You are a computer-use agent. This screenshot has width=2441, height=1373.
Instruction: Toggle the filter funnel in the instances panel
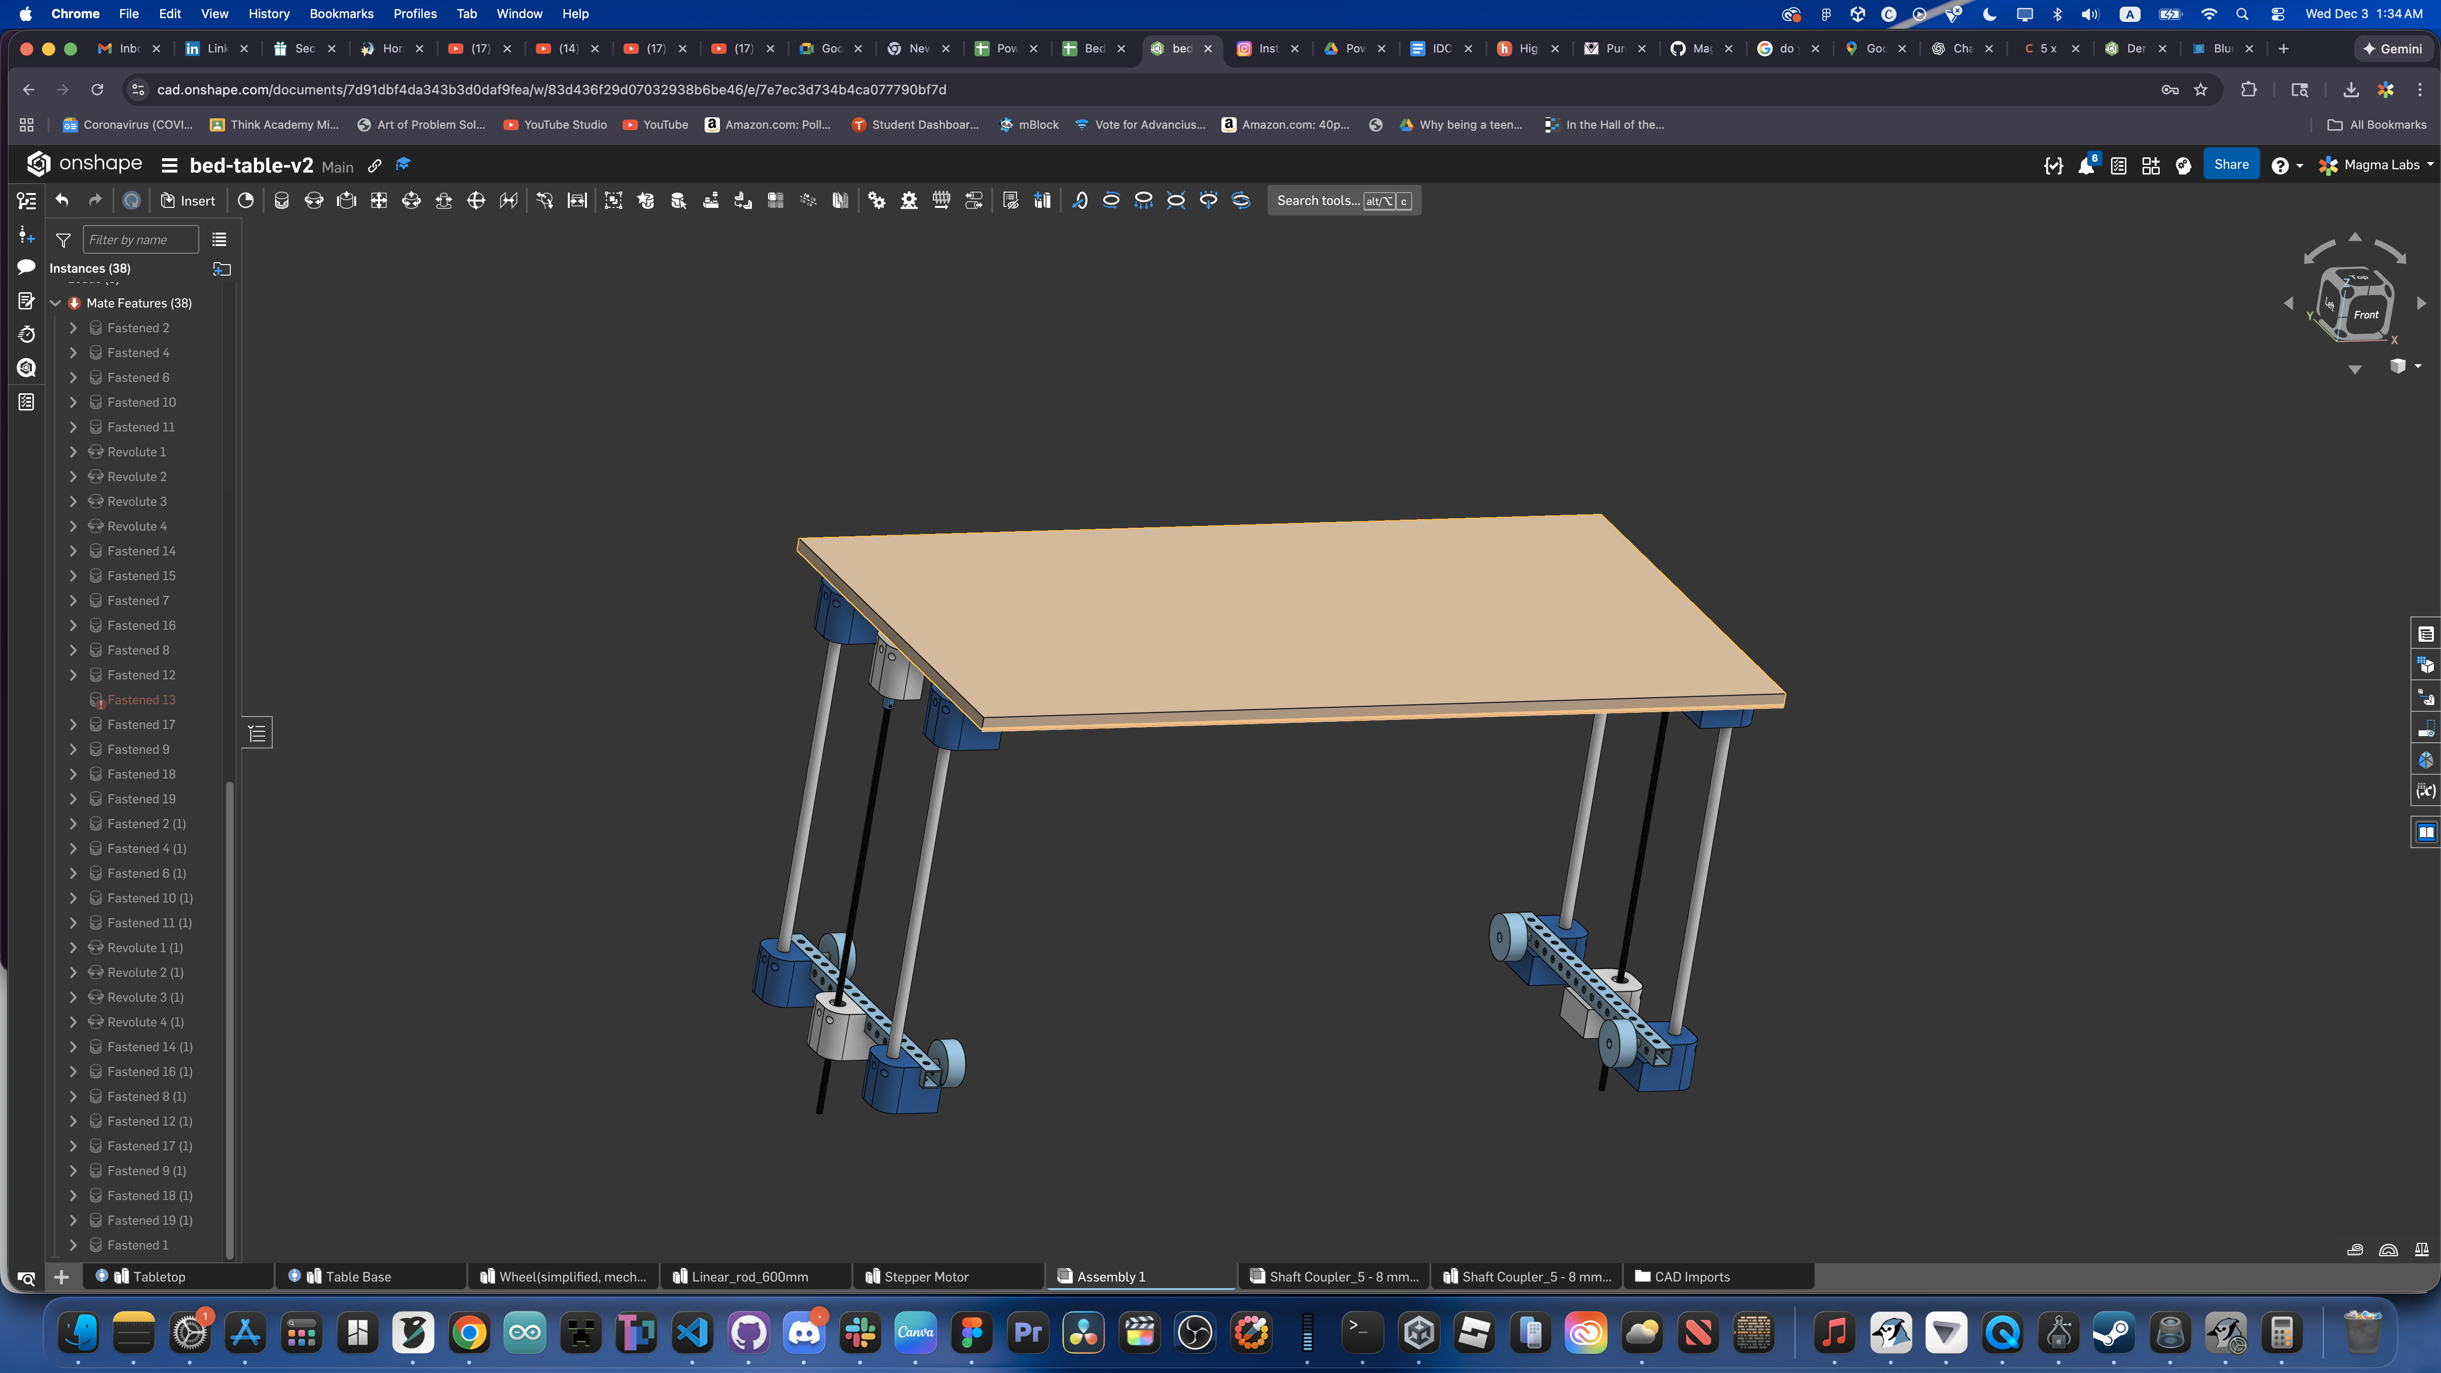[x=62, y=240]
